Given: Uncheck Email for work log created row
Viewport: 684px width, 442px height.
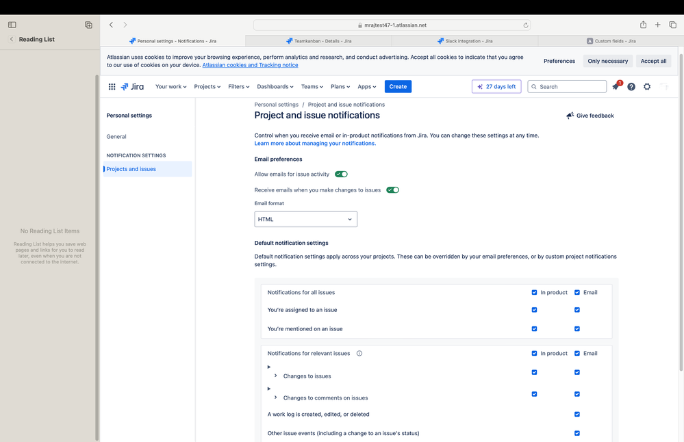Looking at the screenshot, I should coord(577,414).
